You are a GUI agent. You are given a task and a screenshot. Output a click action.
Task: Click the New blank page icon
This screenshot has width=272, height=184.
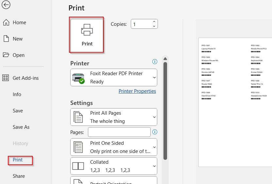click(6, 39)
